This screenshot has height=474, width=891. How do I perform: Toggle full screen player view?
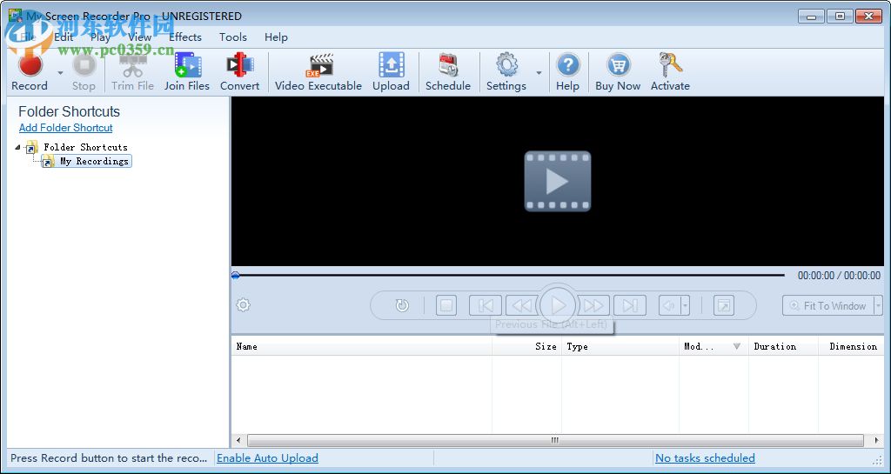click(x=724, y=305)
